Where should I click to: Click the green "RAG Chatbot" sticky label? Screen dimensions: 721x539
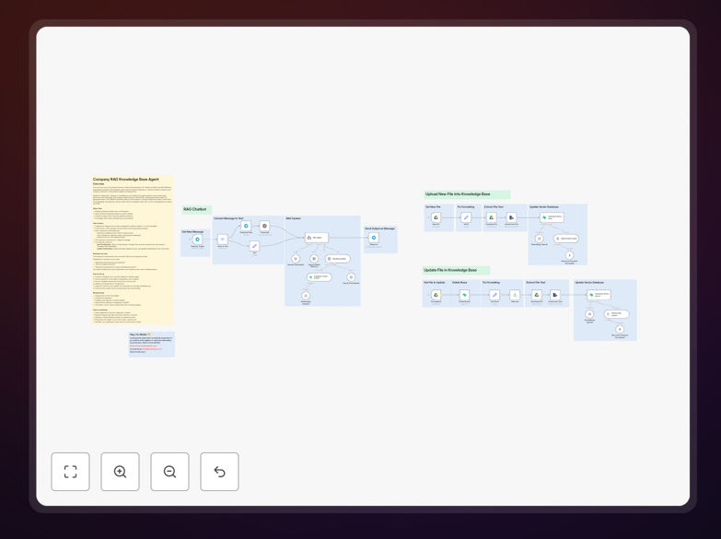197,209
